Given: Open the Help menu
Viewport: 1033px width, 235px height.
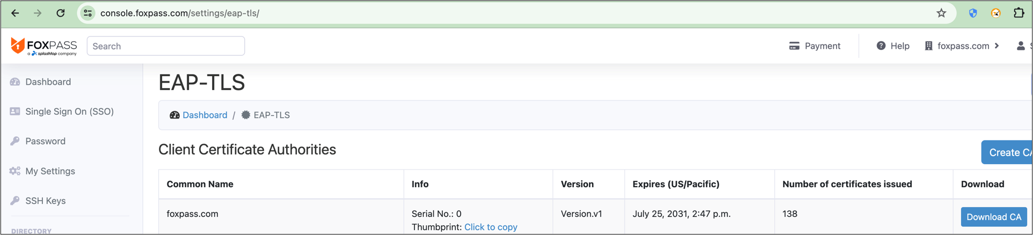Looking at the screenshot, I should (x=893, y=46).
